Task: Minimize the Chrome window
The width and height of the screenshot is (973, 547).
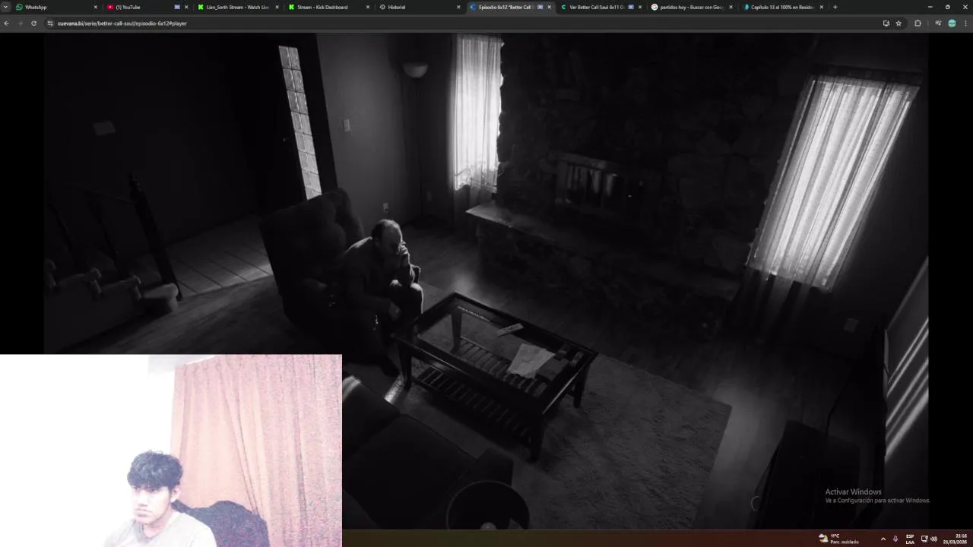Action: pyautogui.click(x=930, y=7)
